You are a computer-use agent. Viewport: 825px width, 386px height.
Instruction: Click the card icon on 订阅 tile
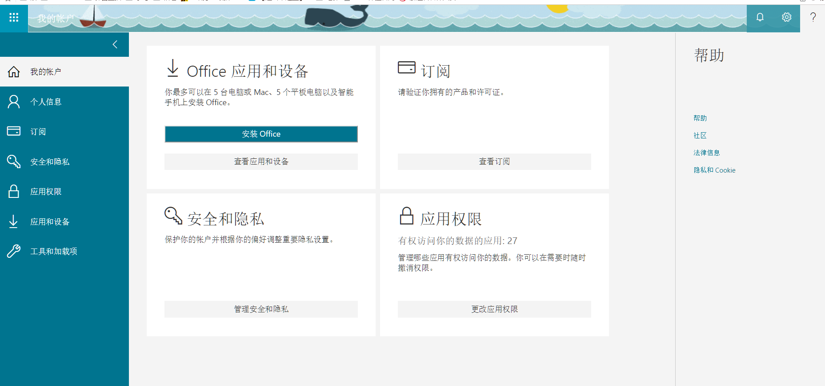tap(407, 67)
